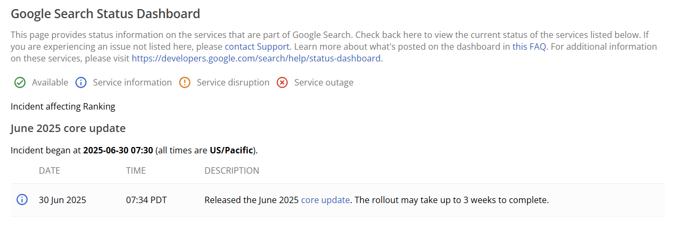676x225 pixels.
Task: Click the Google Search Status Dashboard heading
Action: (x=105, y=14)
